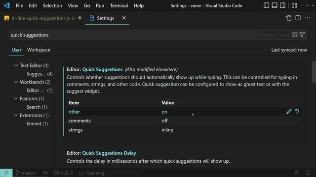Toggle primary side bar layout icon
The image size is (316, 177).
pos(266,5)
